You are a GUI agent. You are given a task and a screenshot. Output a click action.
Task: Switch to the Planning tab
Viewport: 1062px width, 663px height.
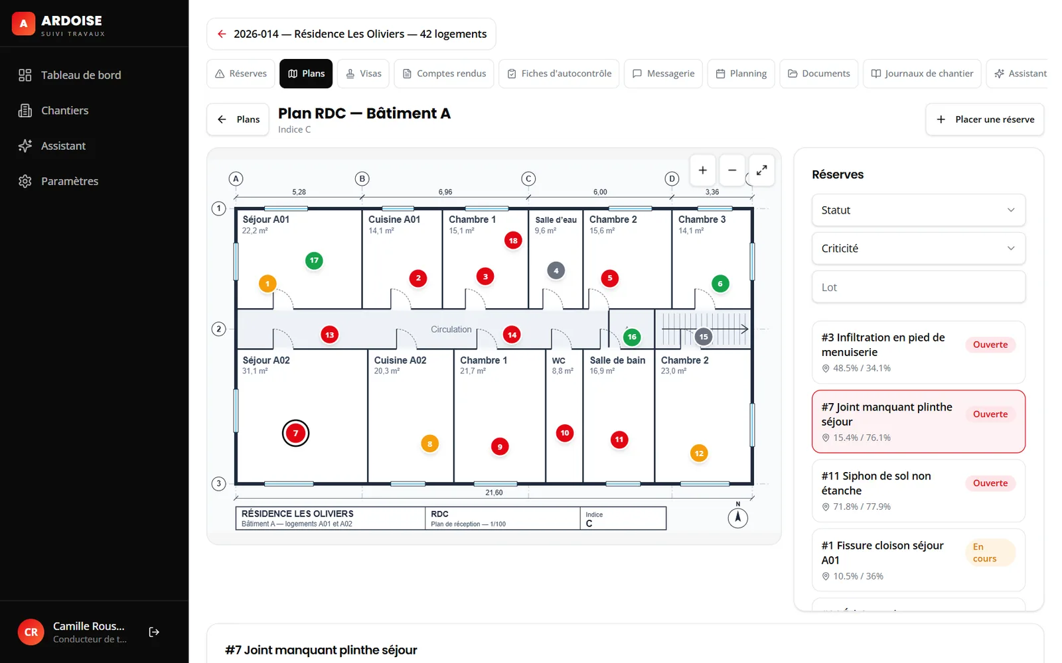coord(741,74)
